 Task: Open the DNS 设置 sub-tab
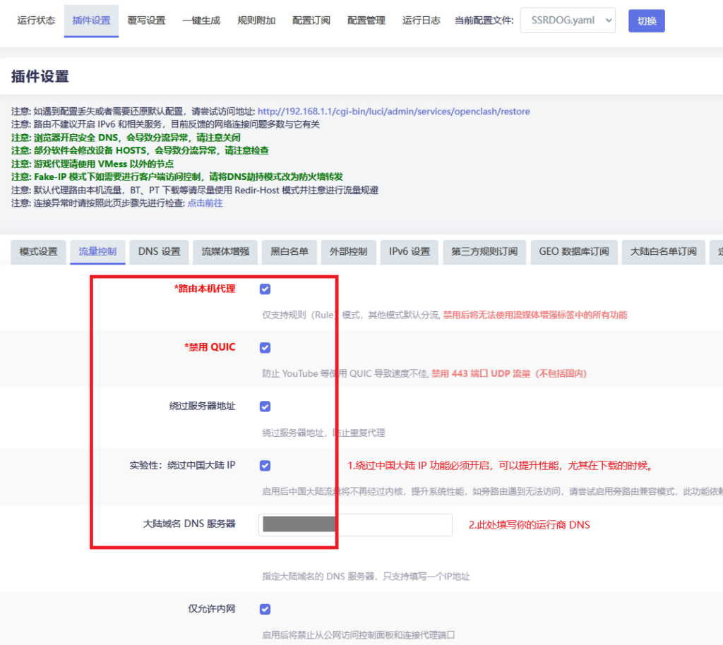159,252
